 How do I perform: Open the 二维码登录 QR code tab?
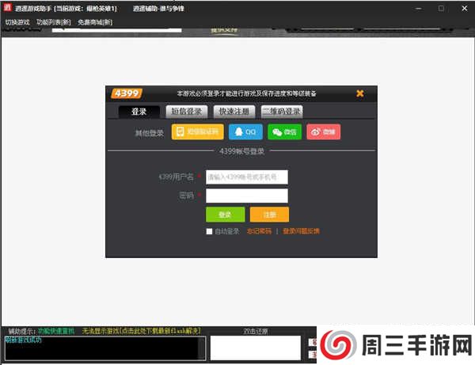(283, 112)
